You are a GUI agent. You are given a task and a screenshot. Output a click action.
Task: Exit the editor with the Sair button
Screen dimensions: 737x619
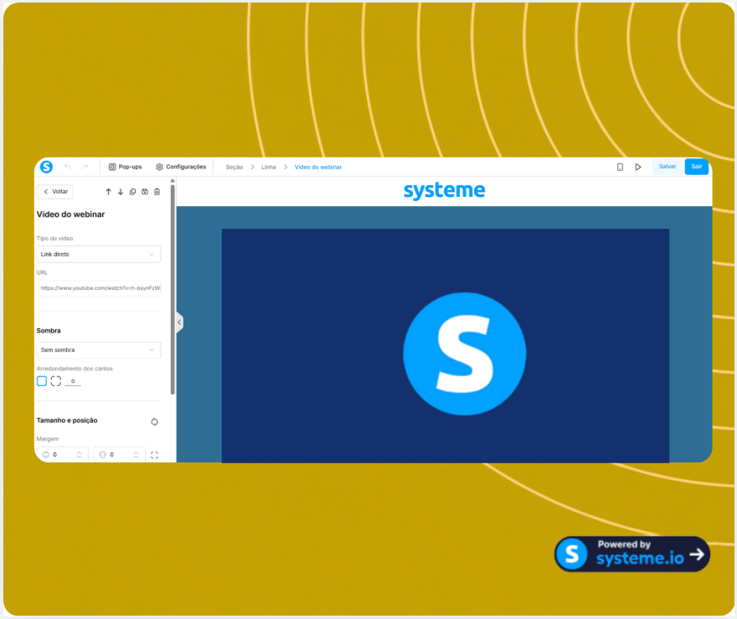point(697,167)
